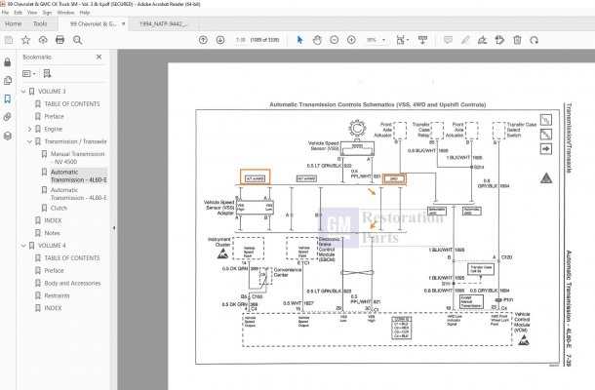The width and height of the screenshot is (595, 390).
Task: Switch to the Tools tab
Action: (x=40, y=24)
